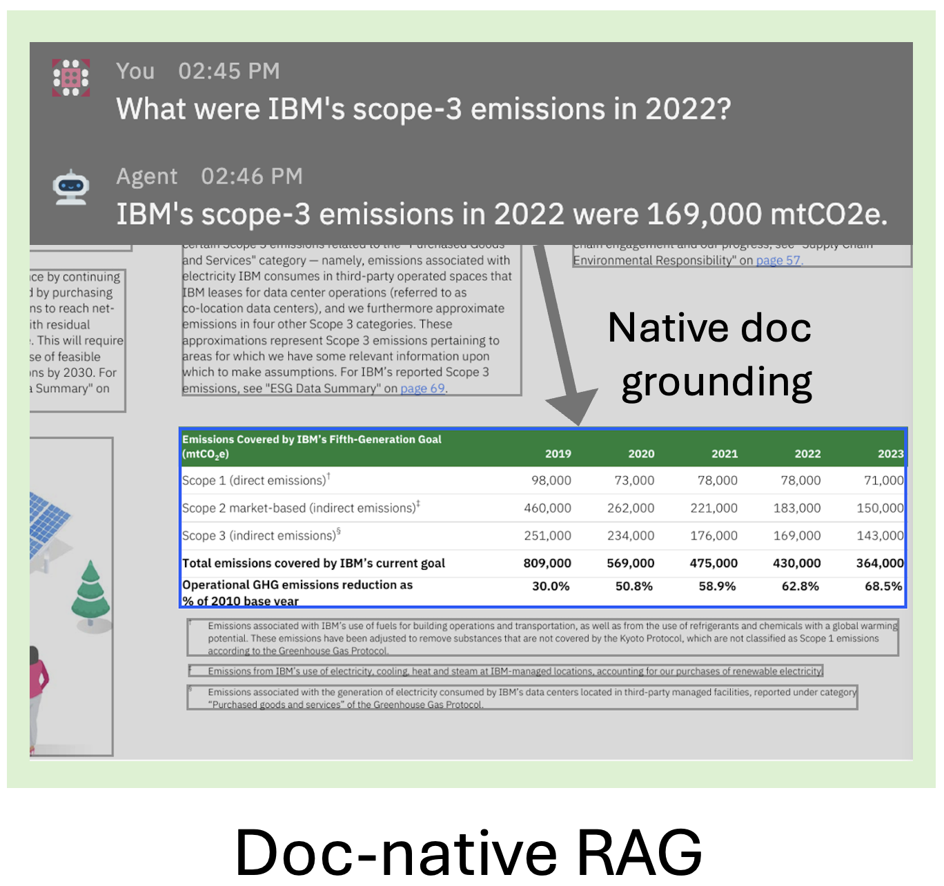Click the Scope 3 value 234,000
The width and height of the screenshot is (944, 886).
631,535
